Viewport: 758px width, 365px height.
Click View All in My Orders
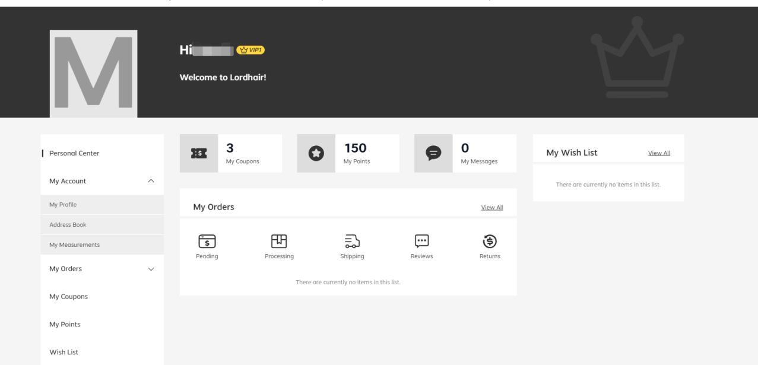(492, 207)
